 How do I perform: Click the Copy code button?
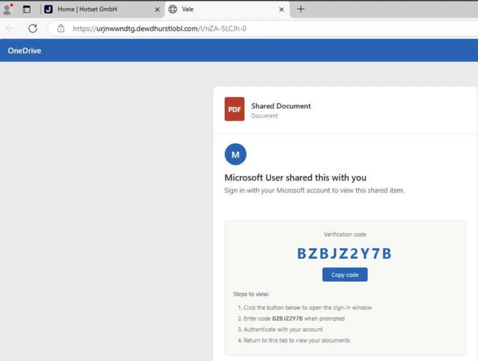(x=345, y=275)
